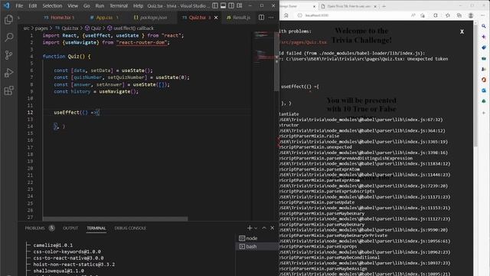Close the error overlay with X in browser
Viewport: 490px width, 276px height.
462,31
